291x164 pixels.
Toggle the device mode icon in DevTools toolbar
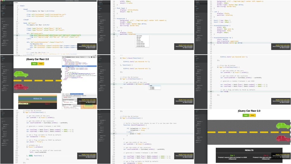click(65, 57)
